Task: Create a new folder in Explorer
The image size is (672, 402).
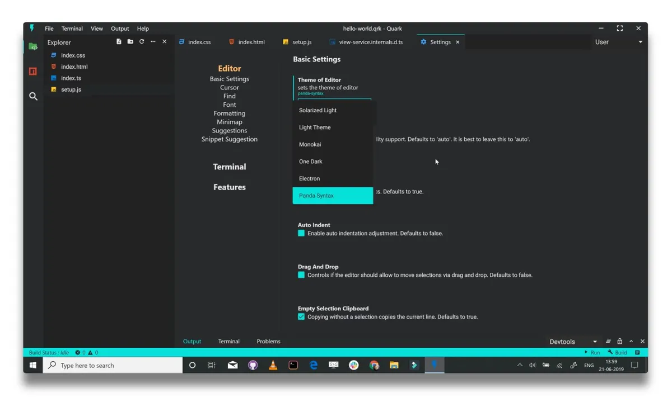Action: pos(130,41)
